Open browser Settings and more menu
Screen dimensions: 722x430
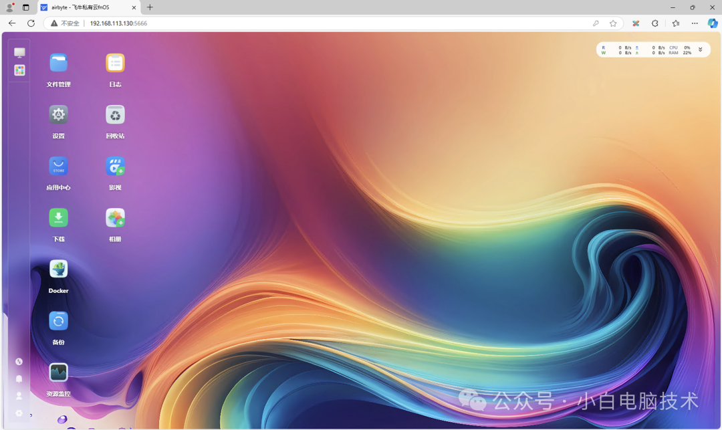point(695,23)
